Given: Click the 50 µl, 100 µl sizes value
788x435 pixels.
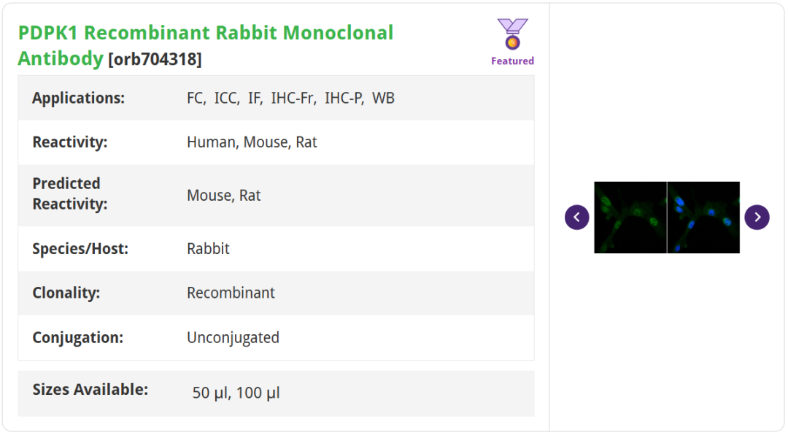Looking at the screenshot, I should click(236, 393).
